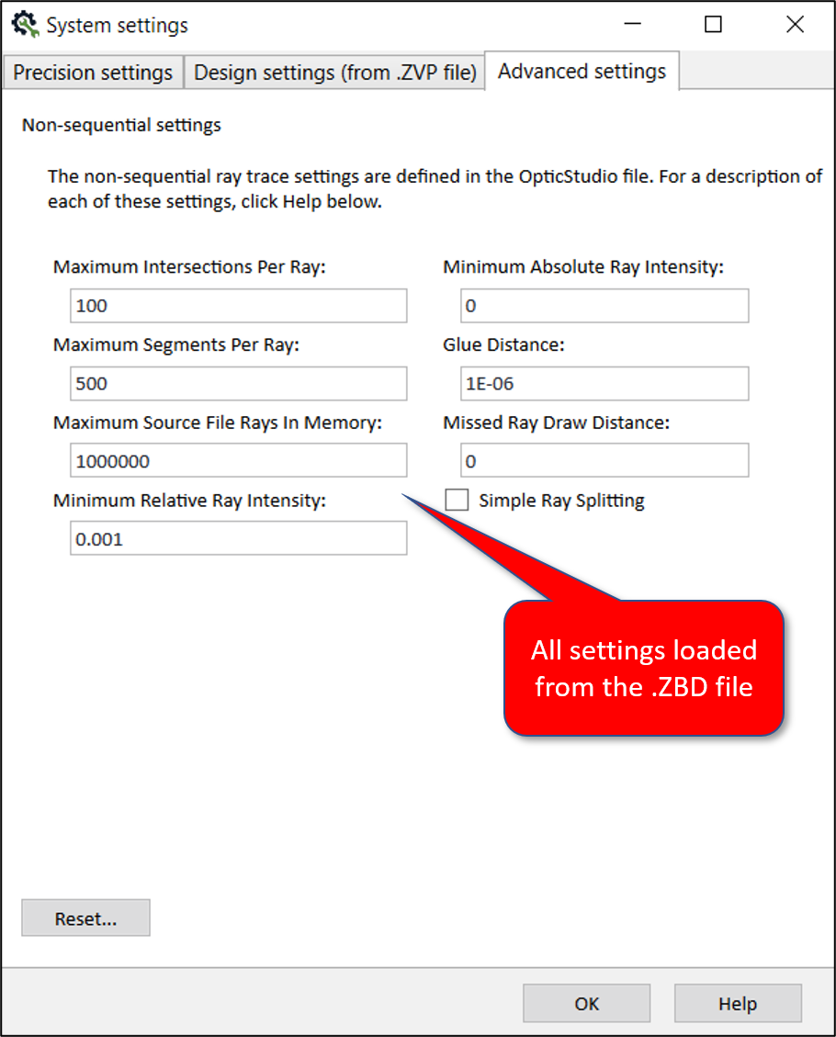
Task: Click the Maximum Source File Rays In Memory label
Action: click(x=218, y=423)
